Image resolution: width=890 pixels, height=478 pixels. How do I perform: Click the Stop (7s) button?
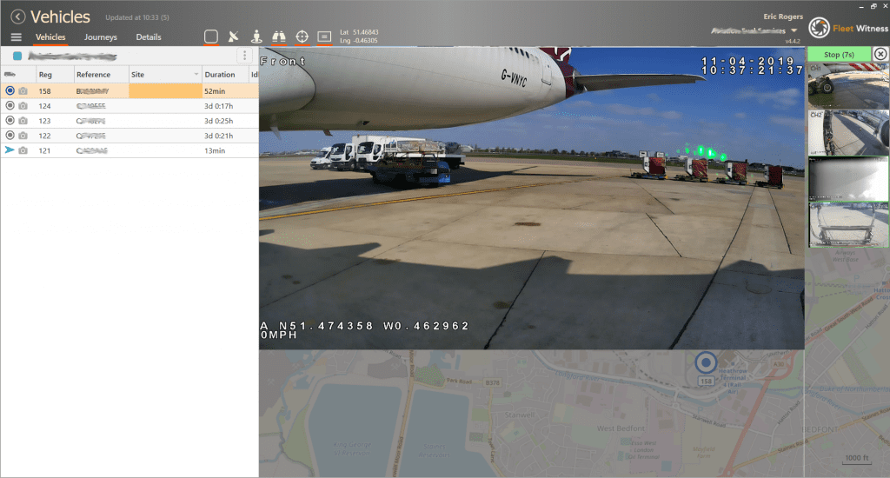[x=839, y=55]
